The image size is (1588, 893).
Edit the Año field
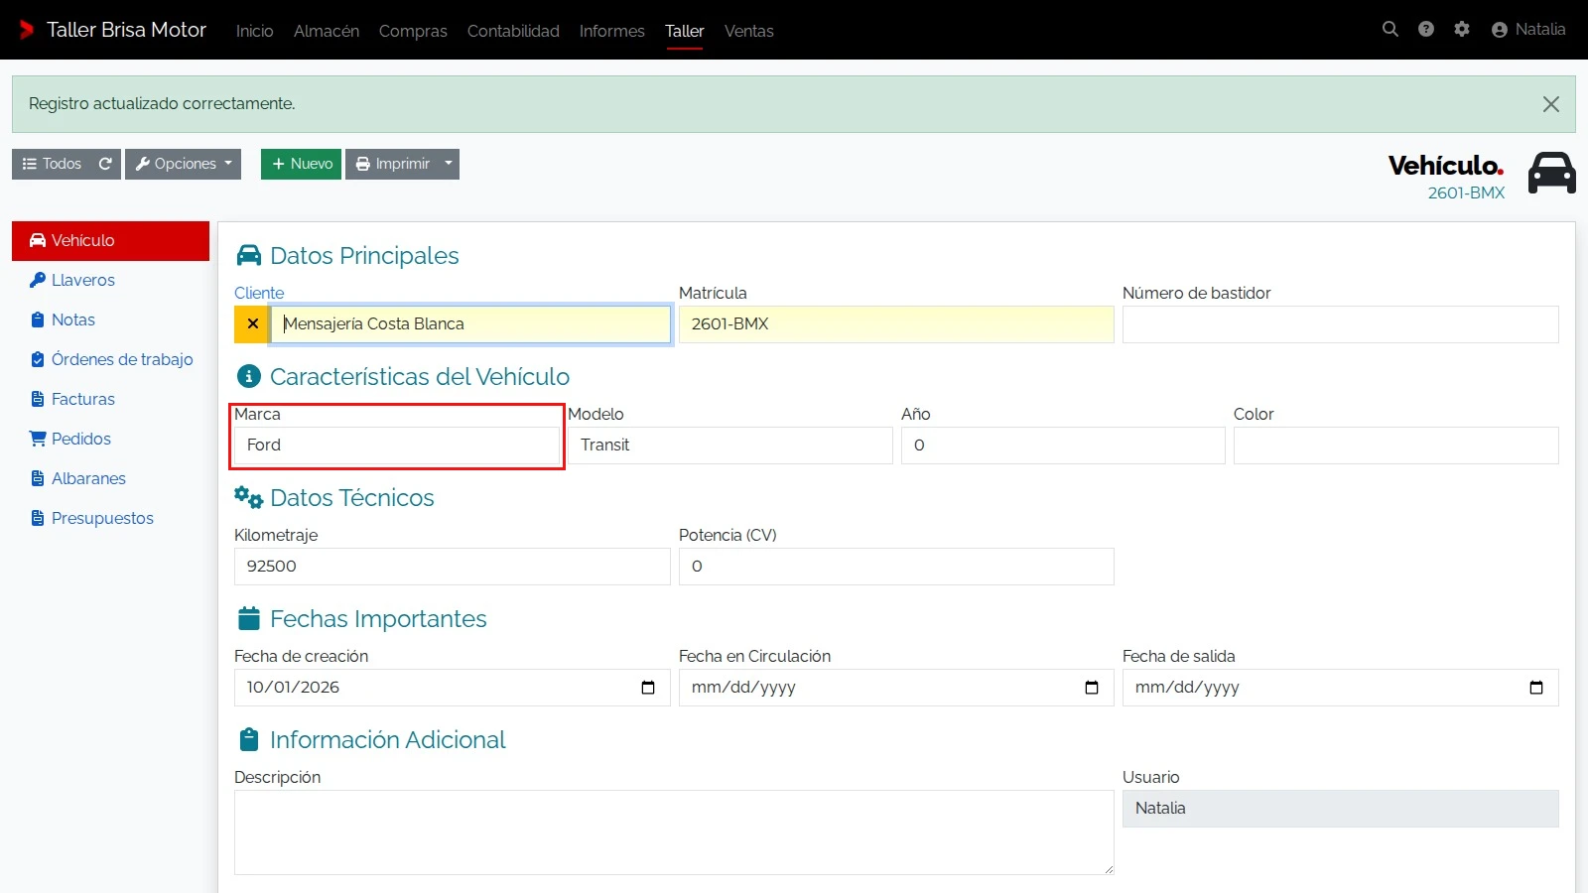tap(1063, 446)
